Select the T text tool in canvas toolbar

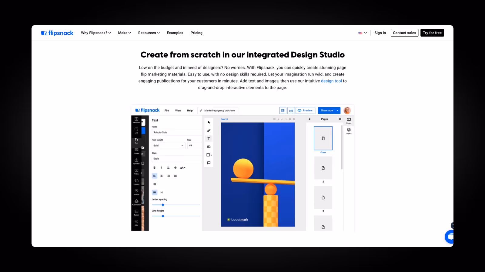click(x=209, y=138)
